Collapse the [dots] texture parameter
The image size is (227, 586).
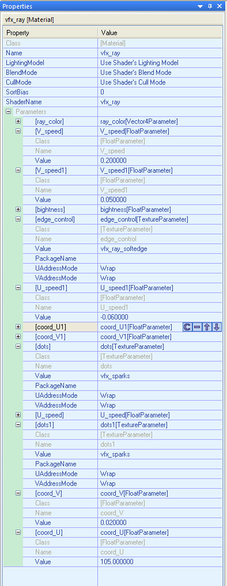tap(18, 346)
